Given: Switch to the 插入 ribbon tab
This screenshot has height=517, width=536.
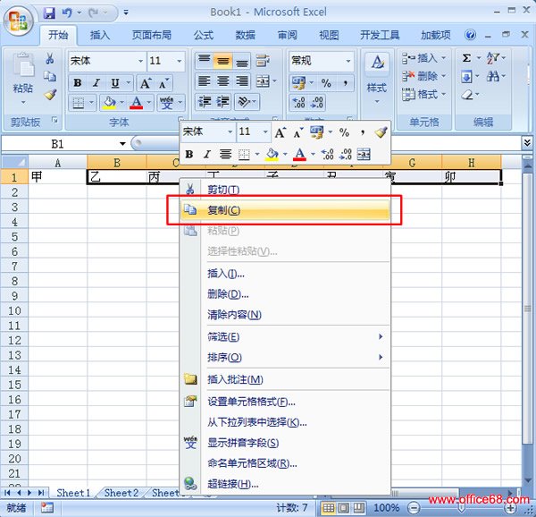Looking at the screenshot, I should [100, 35].
